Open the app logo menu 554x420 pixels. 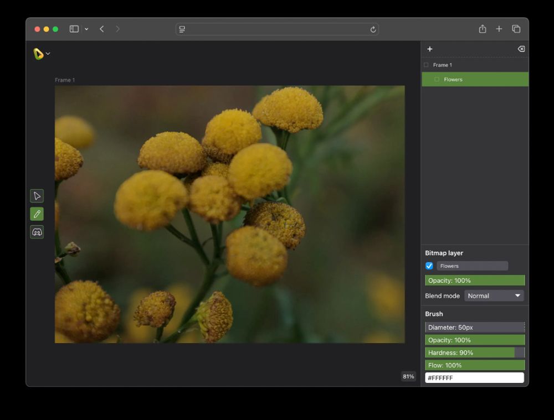(x=42, y=54)
